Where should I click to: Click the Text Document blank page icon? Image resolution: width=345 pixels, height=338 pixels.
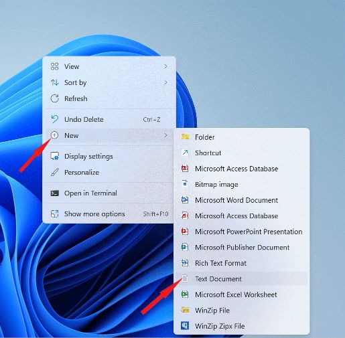pos(185,278)
